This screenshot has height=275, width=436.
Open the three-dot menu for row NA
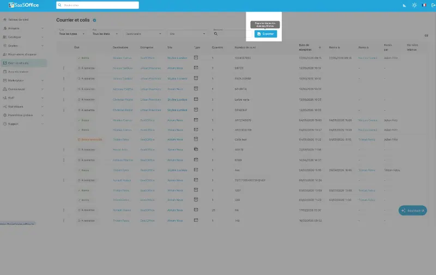(x=64, y=210)
